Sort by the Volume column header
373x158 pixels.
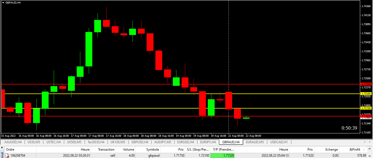tap(126, 150)
